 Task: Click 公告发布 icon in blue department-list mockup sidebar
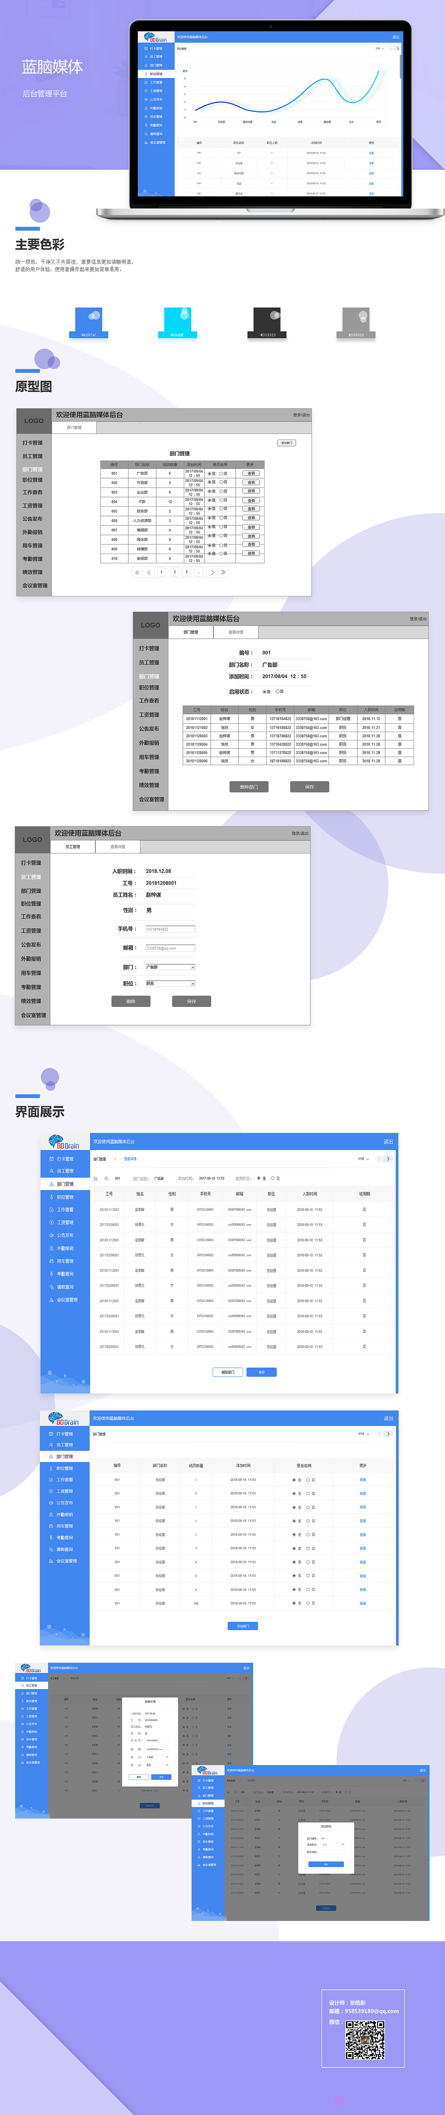[x=51, y=1503]
